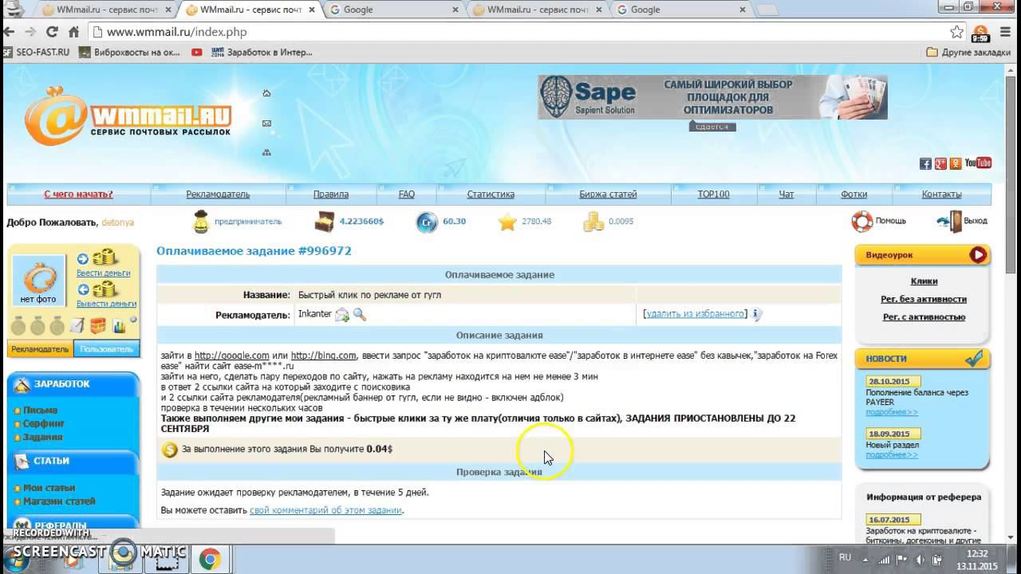The height and width of the screenshot is (574, 1021).
Task: Click the gold coins stack icon near 0.0095
Action: point(593,222)
